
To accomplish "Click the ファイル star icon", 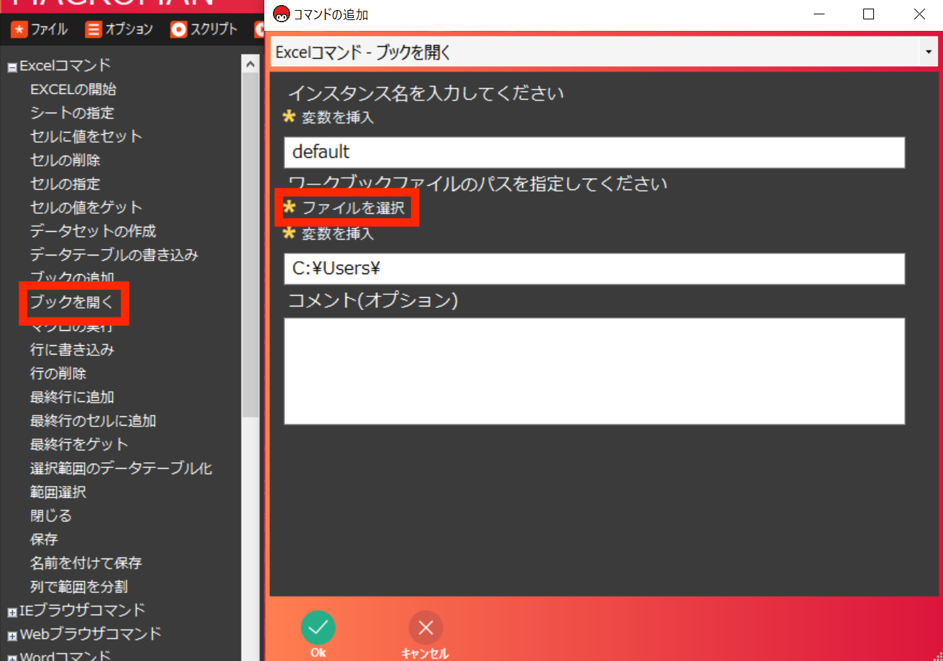I will pos(19,29).
